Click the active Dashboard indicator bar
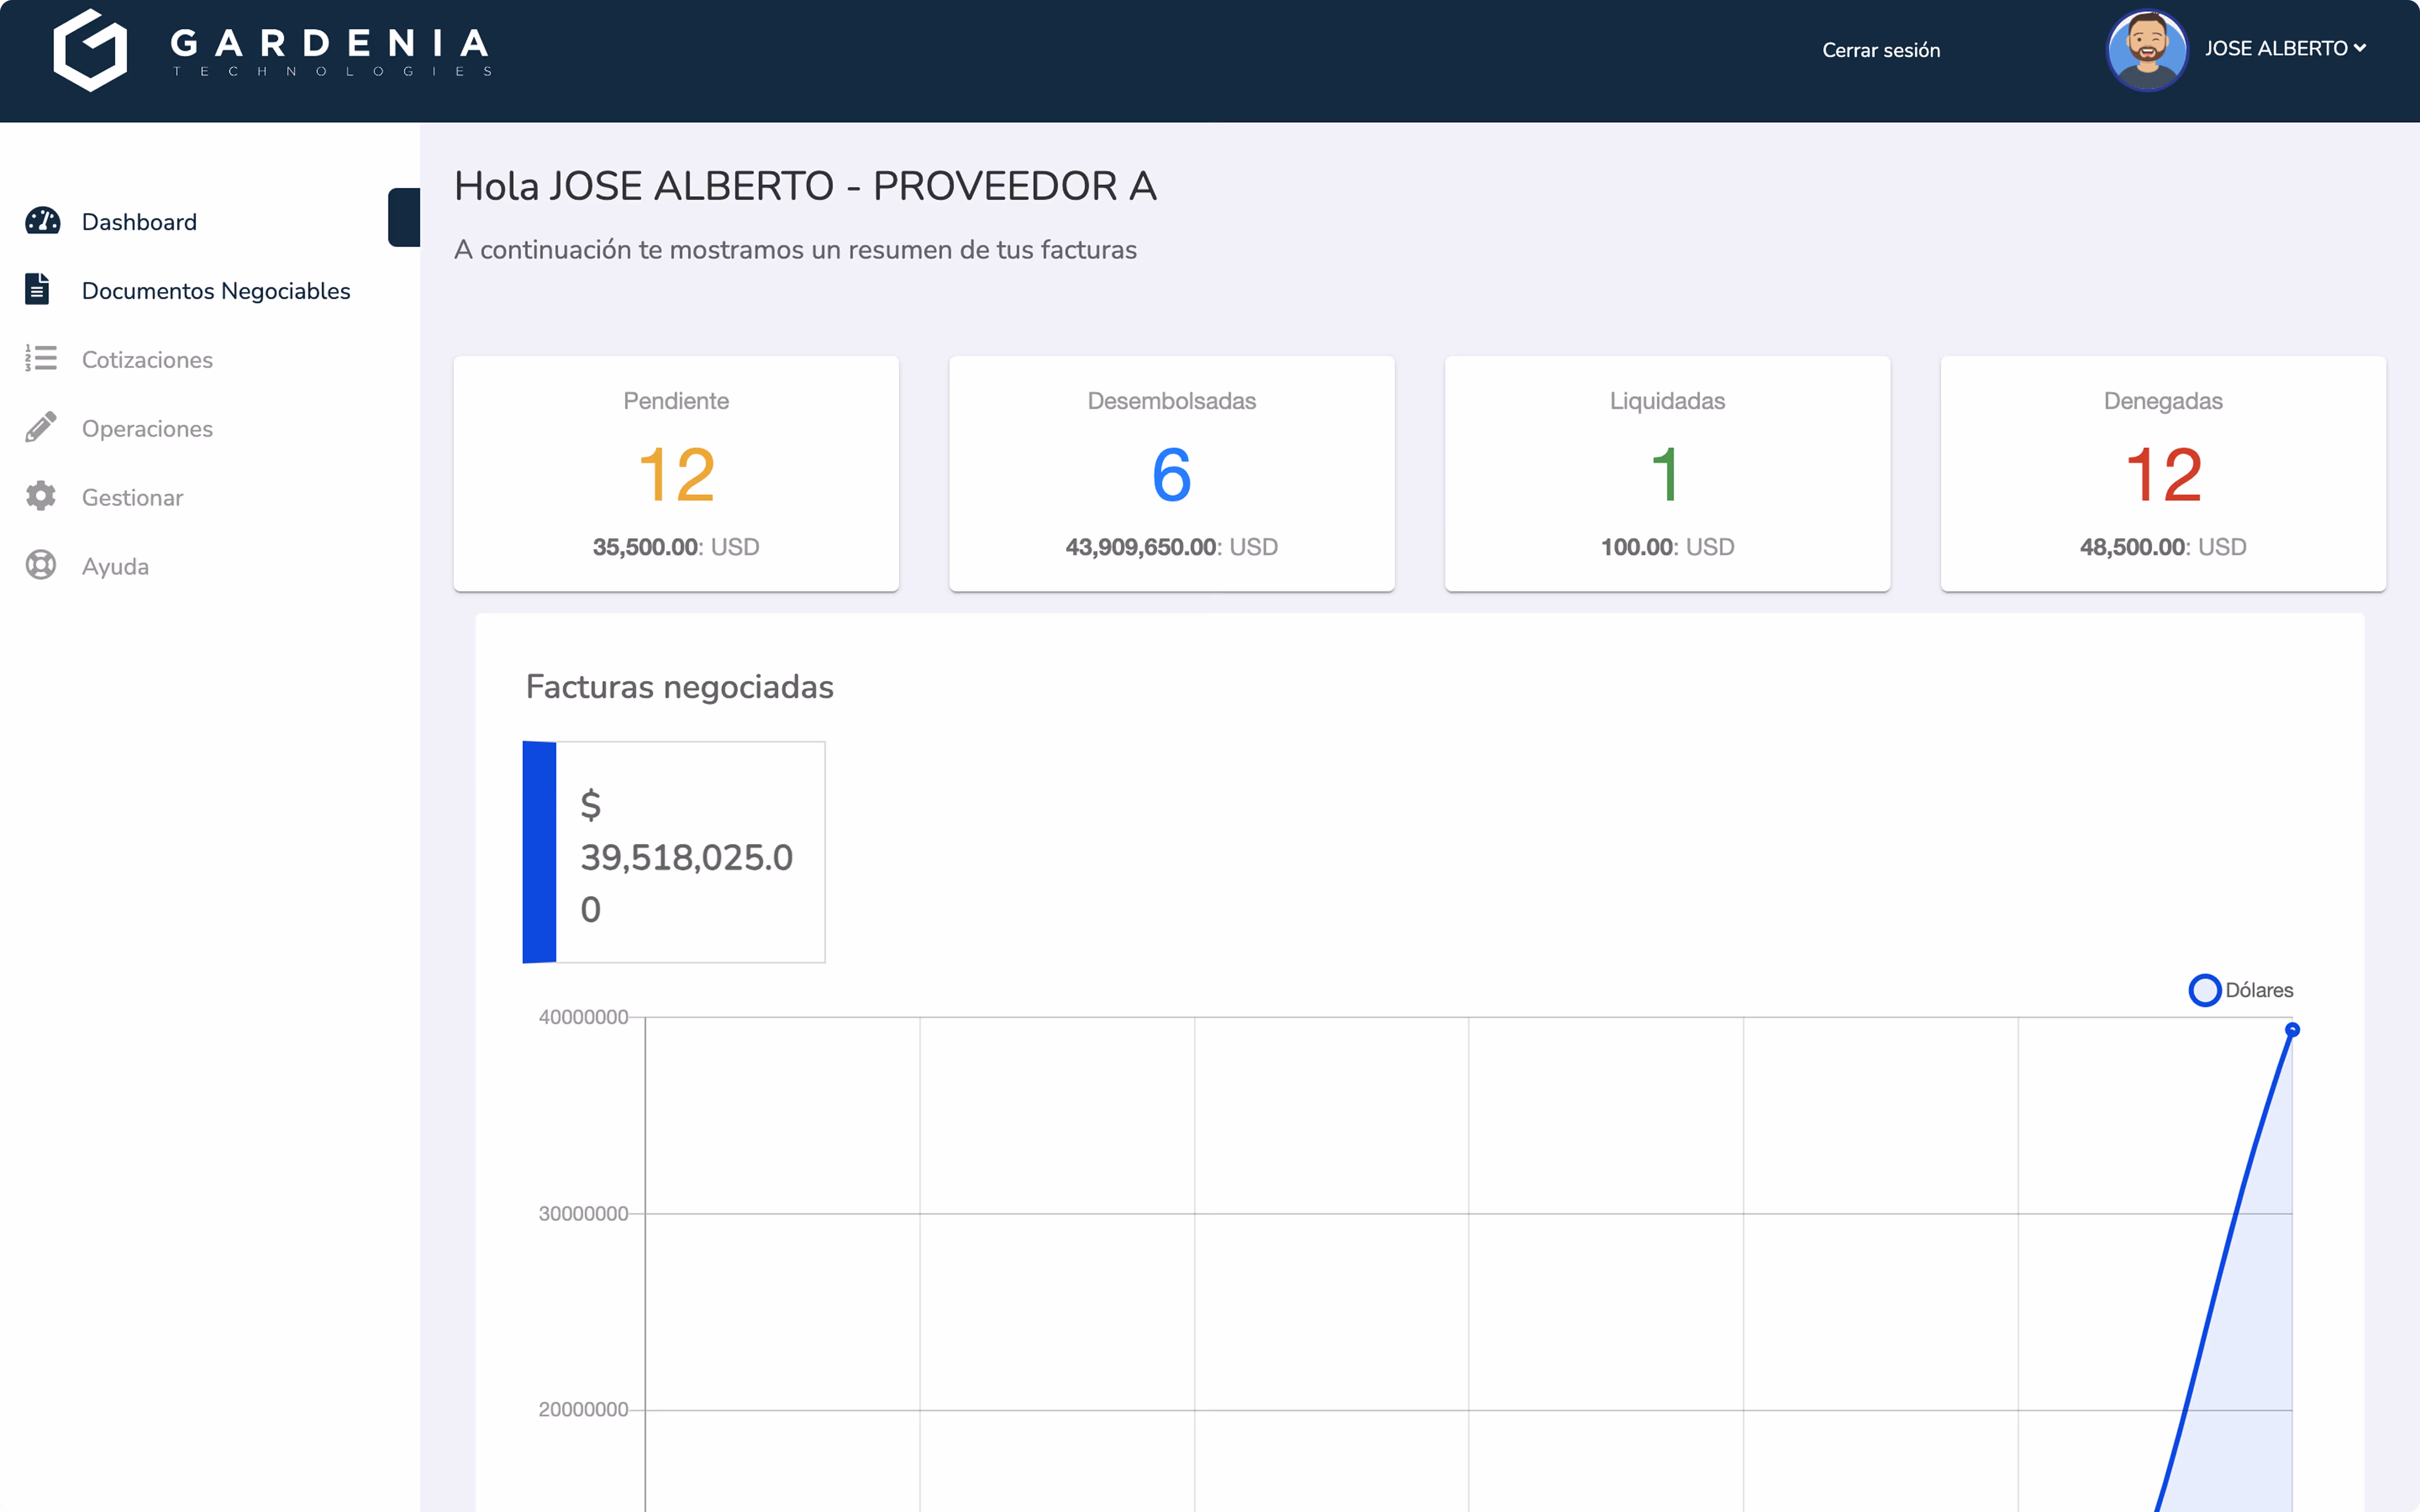 (404, 217)
